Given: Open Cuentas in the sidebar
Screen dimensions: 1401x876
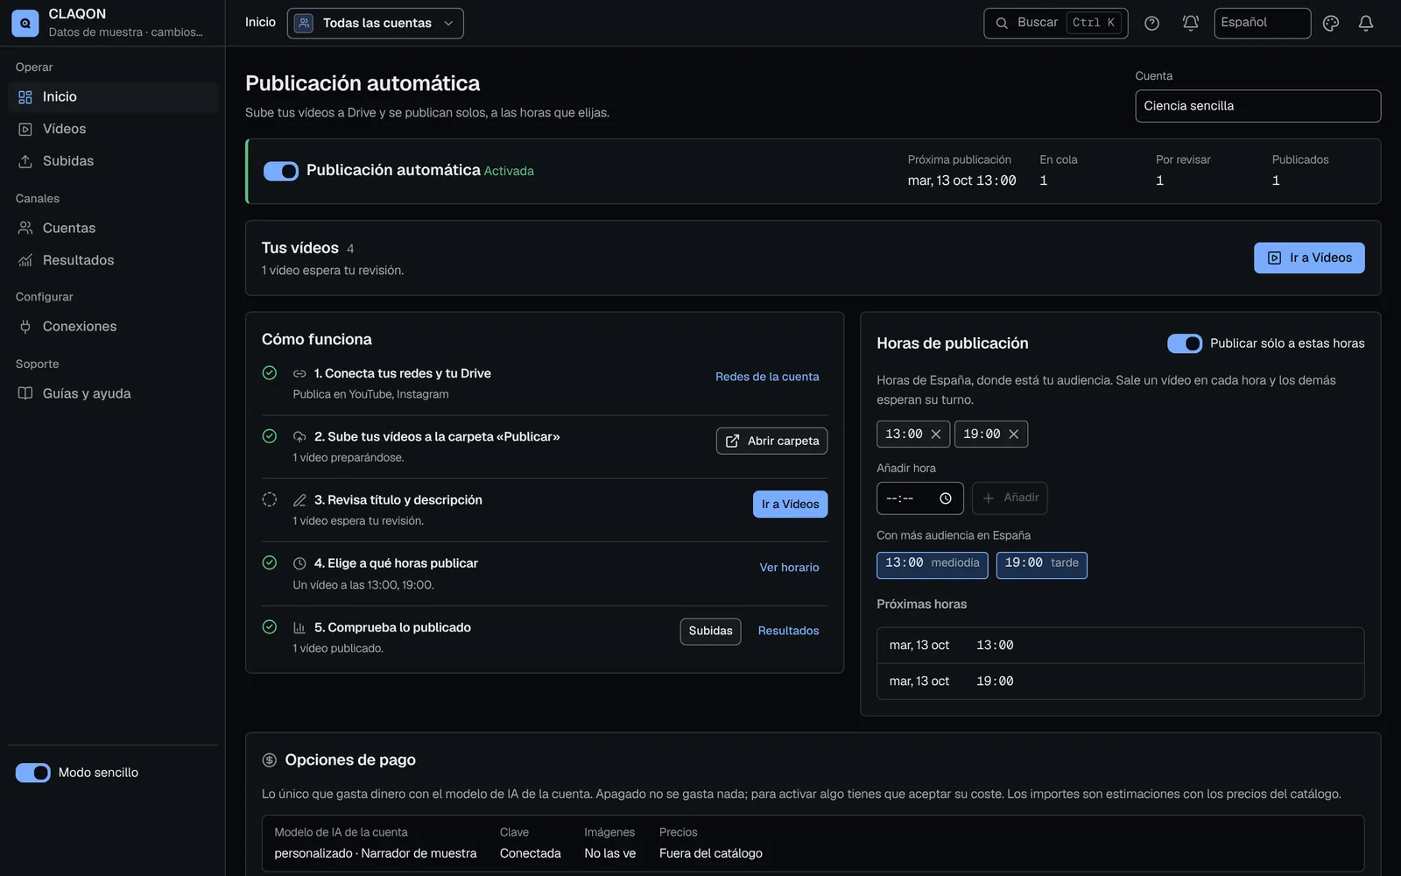Looking at the screenshot, I should [x=112, y=228].
